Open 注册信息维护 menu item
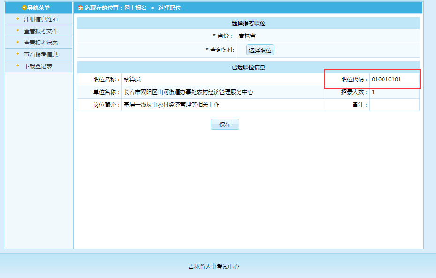 click(41, 20)
